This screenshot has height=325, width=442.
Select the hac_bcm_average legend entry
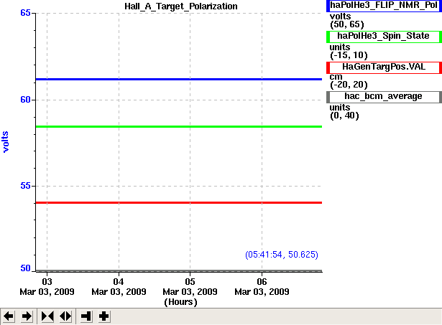pyautogui.click(x=384, y=97)
